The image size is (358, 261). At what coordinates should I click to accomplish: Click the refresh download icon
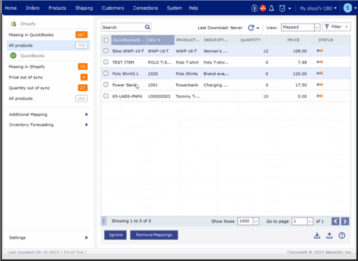point(251,27)
